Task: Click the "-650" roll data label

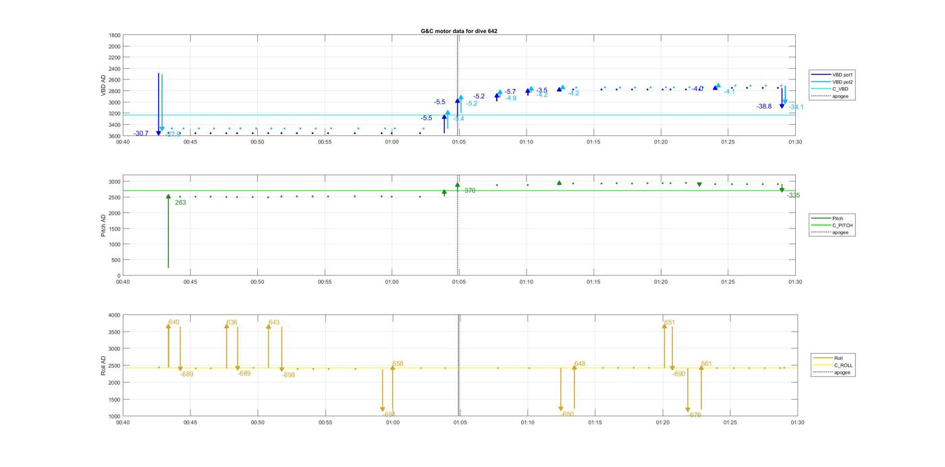Action: click(567, 414)
